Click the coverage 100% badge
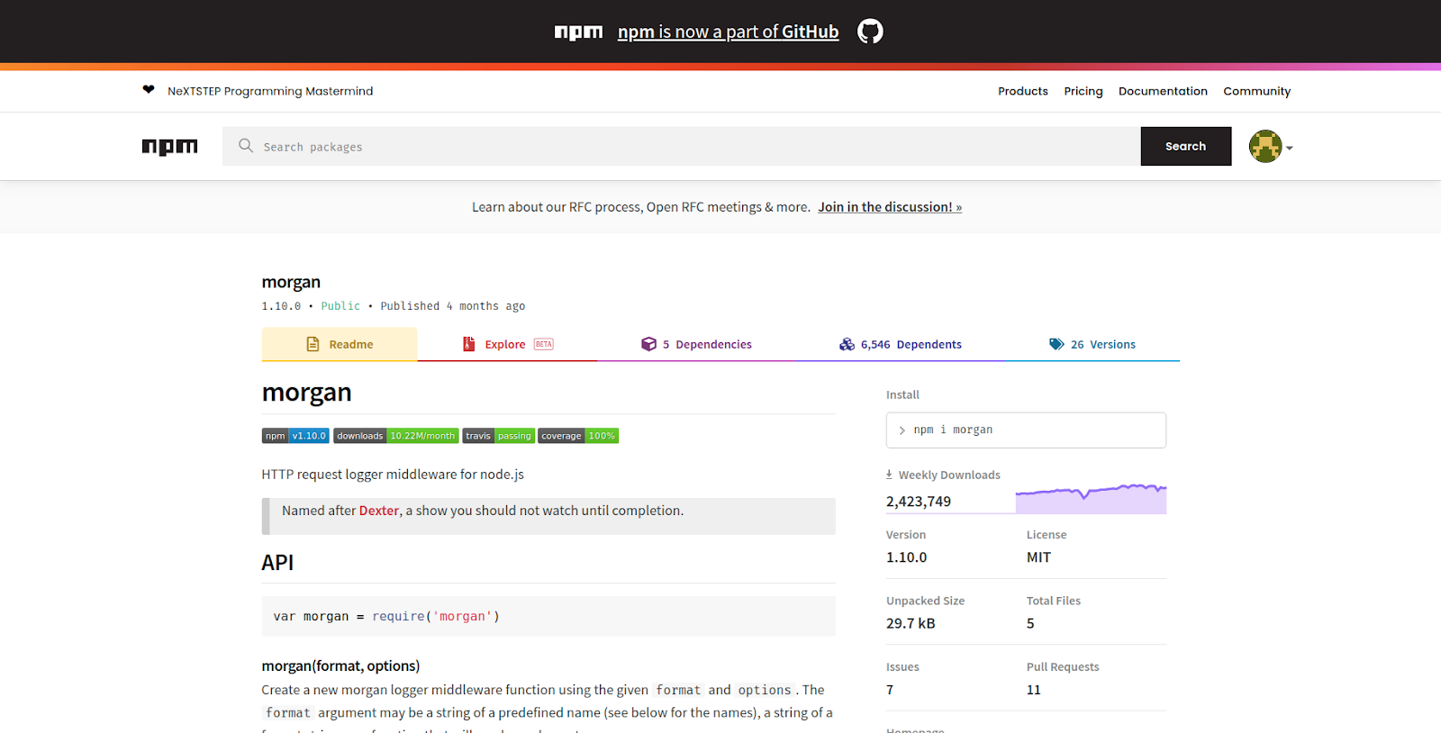Screen dimensions: 1441x733 pyautogui.click(x=578, y=436)
